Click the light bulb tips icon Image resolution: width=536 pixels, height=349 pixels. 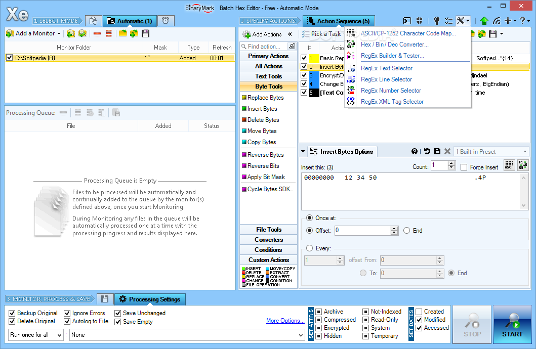point(436,21)
